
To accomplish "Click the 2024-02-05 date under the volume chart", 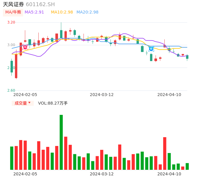I will [x=25, y=174].
